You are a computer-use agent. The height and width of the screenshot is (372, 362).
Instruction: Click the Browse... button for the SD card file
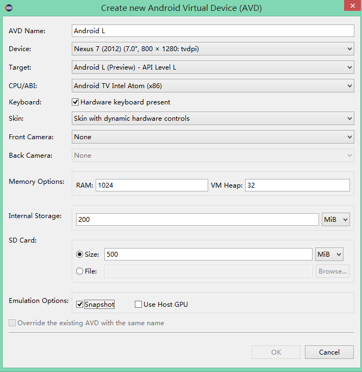pos(333,271)
